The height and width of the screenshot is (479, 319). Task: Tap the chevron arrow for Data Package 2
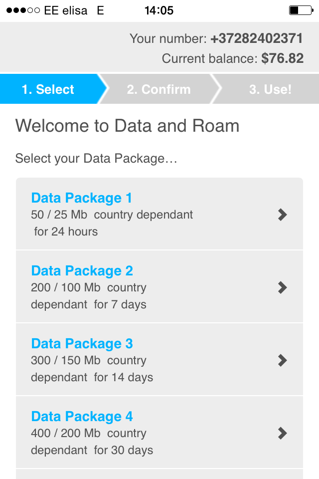[x=283, y=287]
